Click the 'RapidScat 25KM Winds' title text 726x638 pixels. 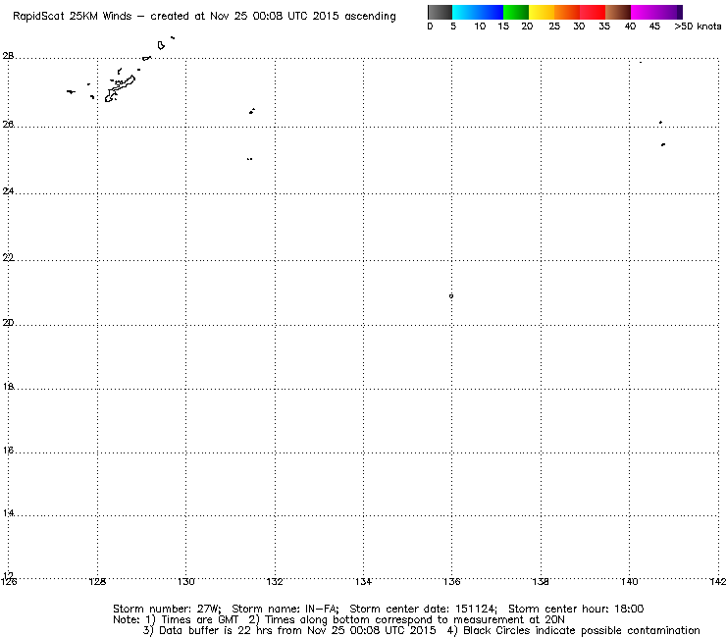[x=73, y=17]
